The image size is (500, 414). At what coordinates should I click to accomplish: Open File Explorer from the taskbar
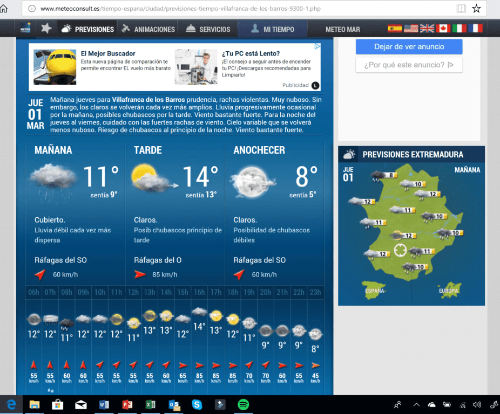point(35,405)
